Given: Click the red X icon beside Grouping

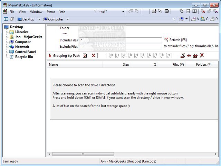Looking at the screenshot, I should click(x=93, y=55).
